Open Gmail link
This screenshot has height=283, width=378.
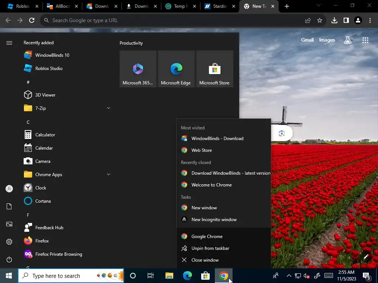(x=307, y=40)
